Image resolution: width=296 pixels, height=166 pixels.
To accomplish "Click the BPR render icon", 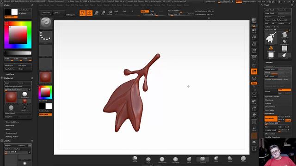I will click(254, 20).
